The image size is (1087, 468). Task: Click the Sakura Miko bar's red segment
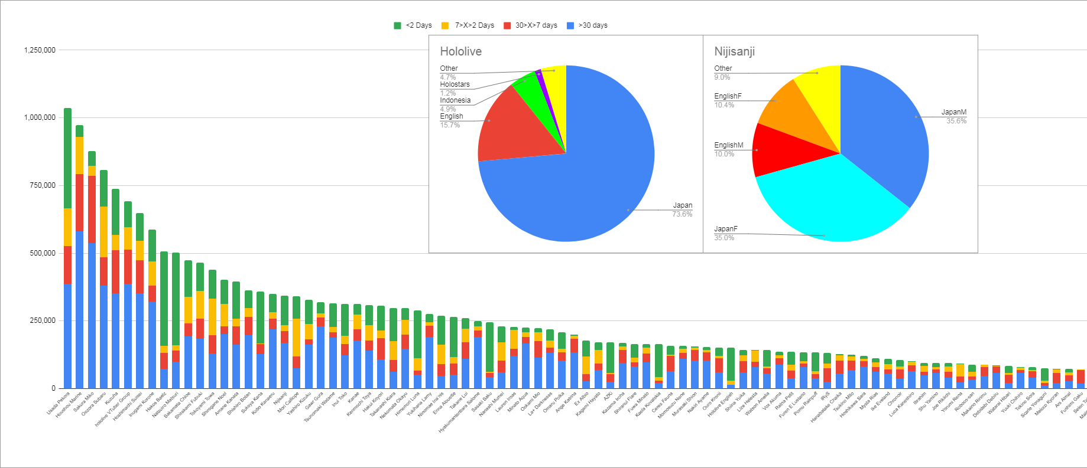point(92,209)
